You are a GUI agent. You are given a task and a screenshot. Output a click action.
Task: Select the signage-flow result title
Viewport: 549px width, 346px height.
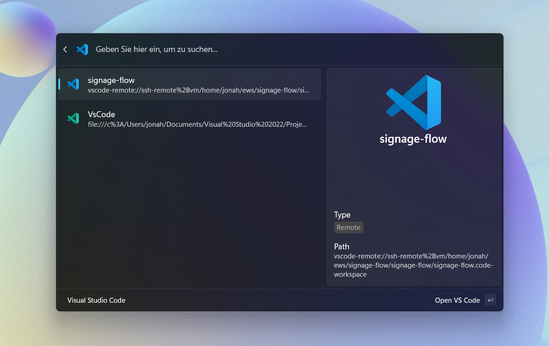[x=111, y=80]
